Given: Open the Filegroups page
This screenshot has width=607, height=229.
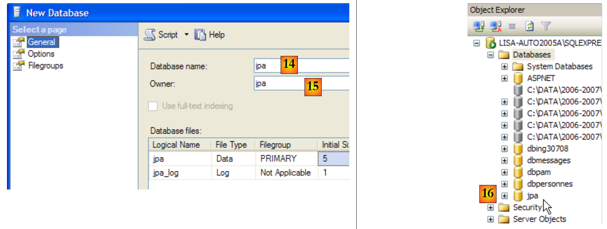Looking at the screenshot, I should click(45, 66).
